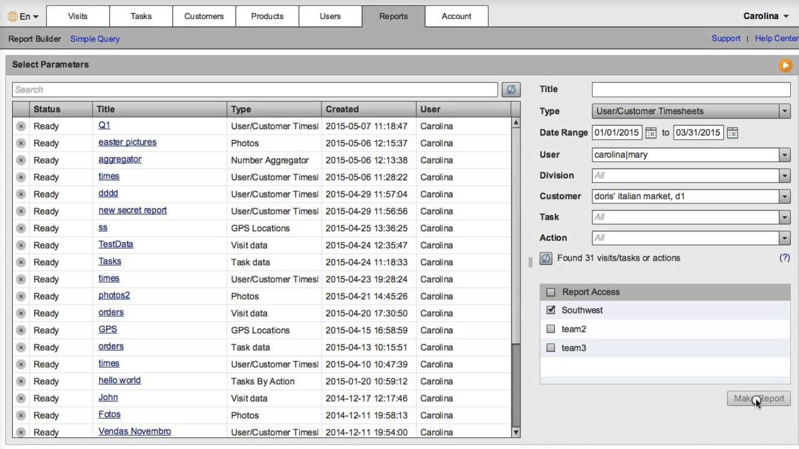Run the report via orange arrow icon
799x449 pixels.
click(x=786, y=65)
